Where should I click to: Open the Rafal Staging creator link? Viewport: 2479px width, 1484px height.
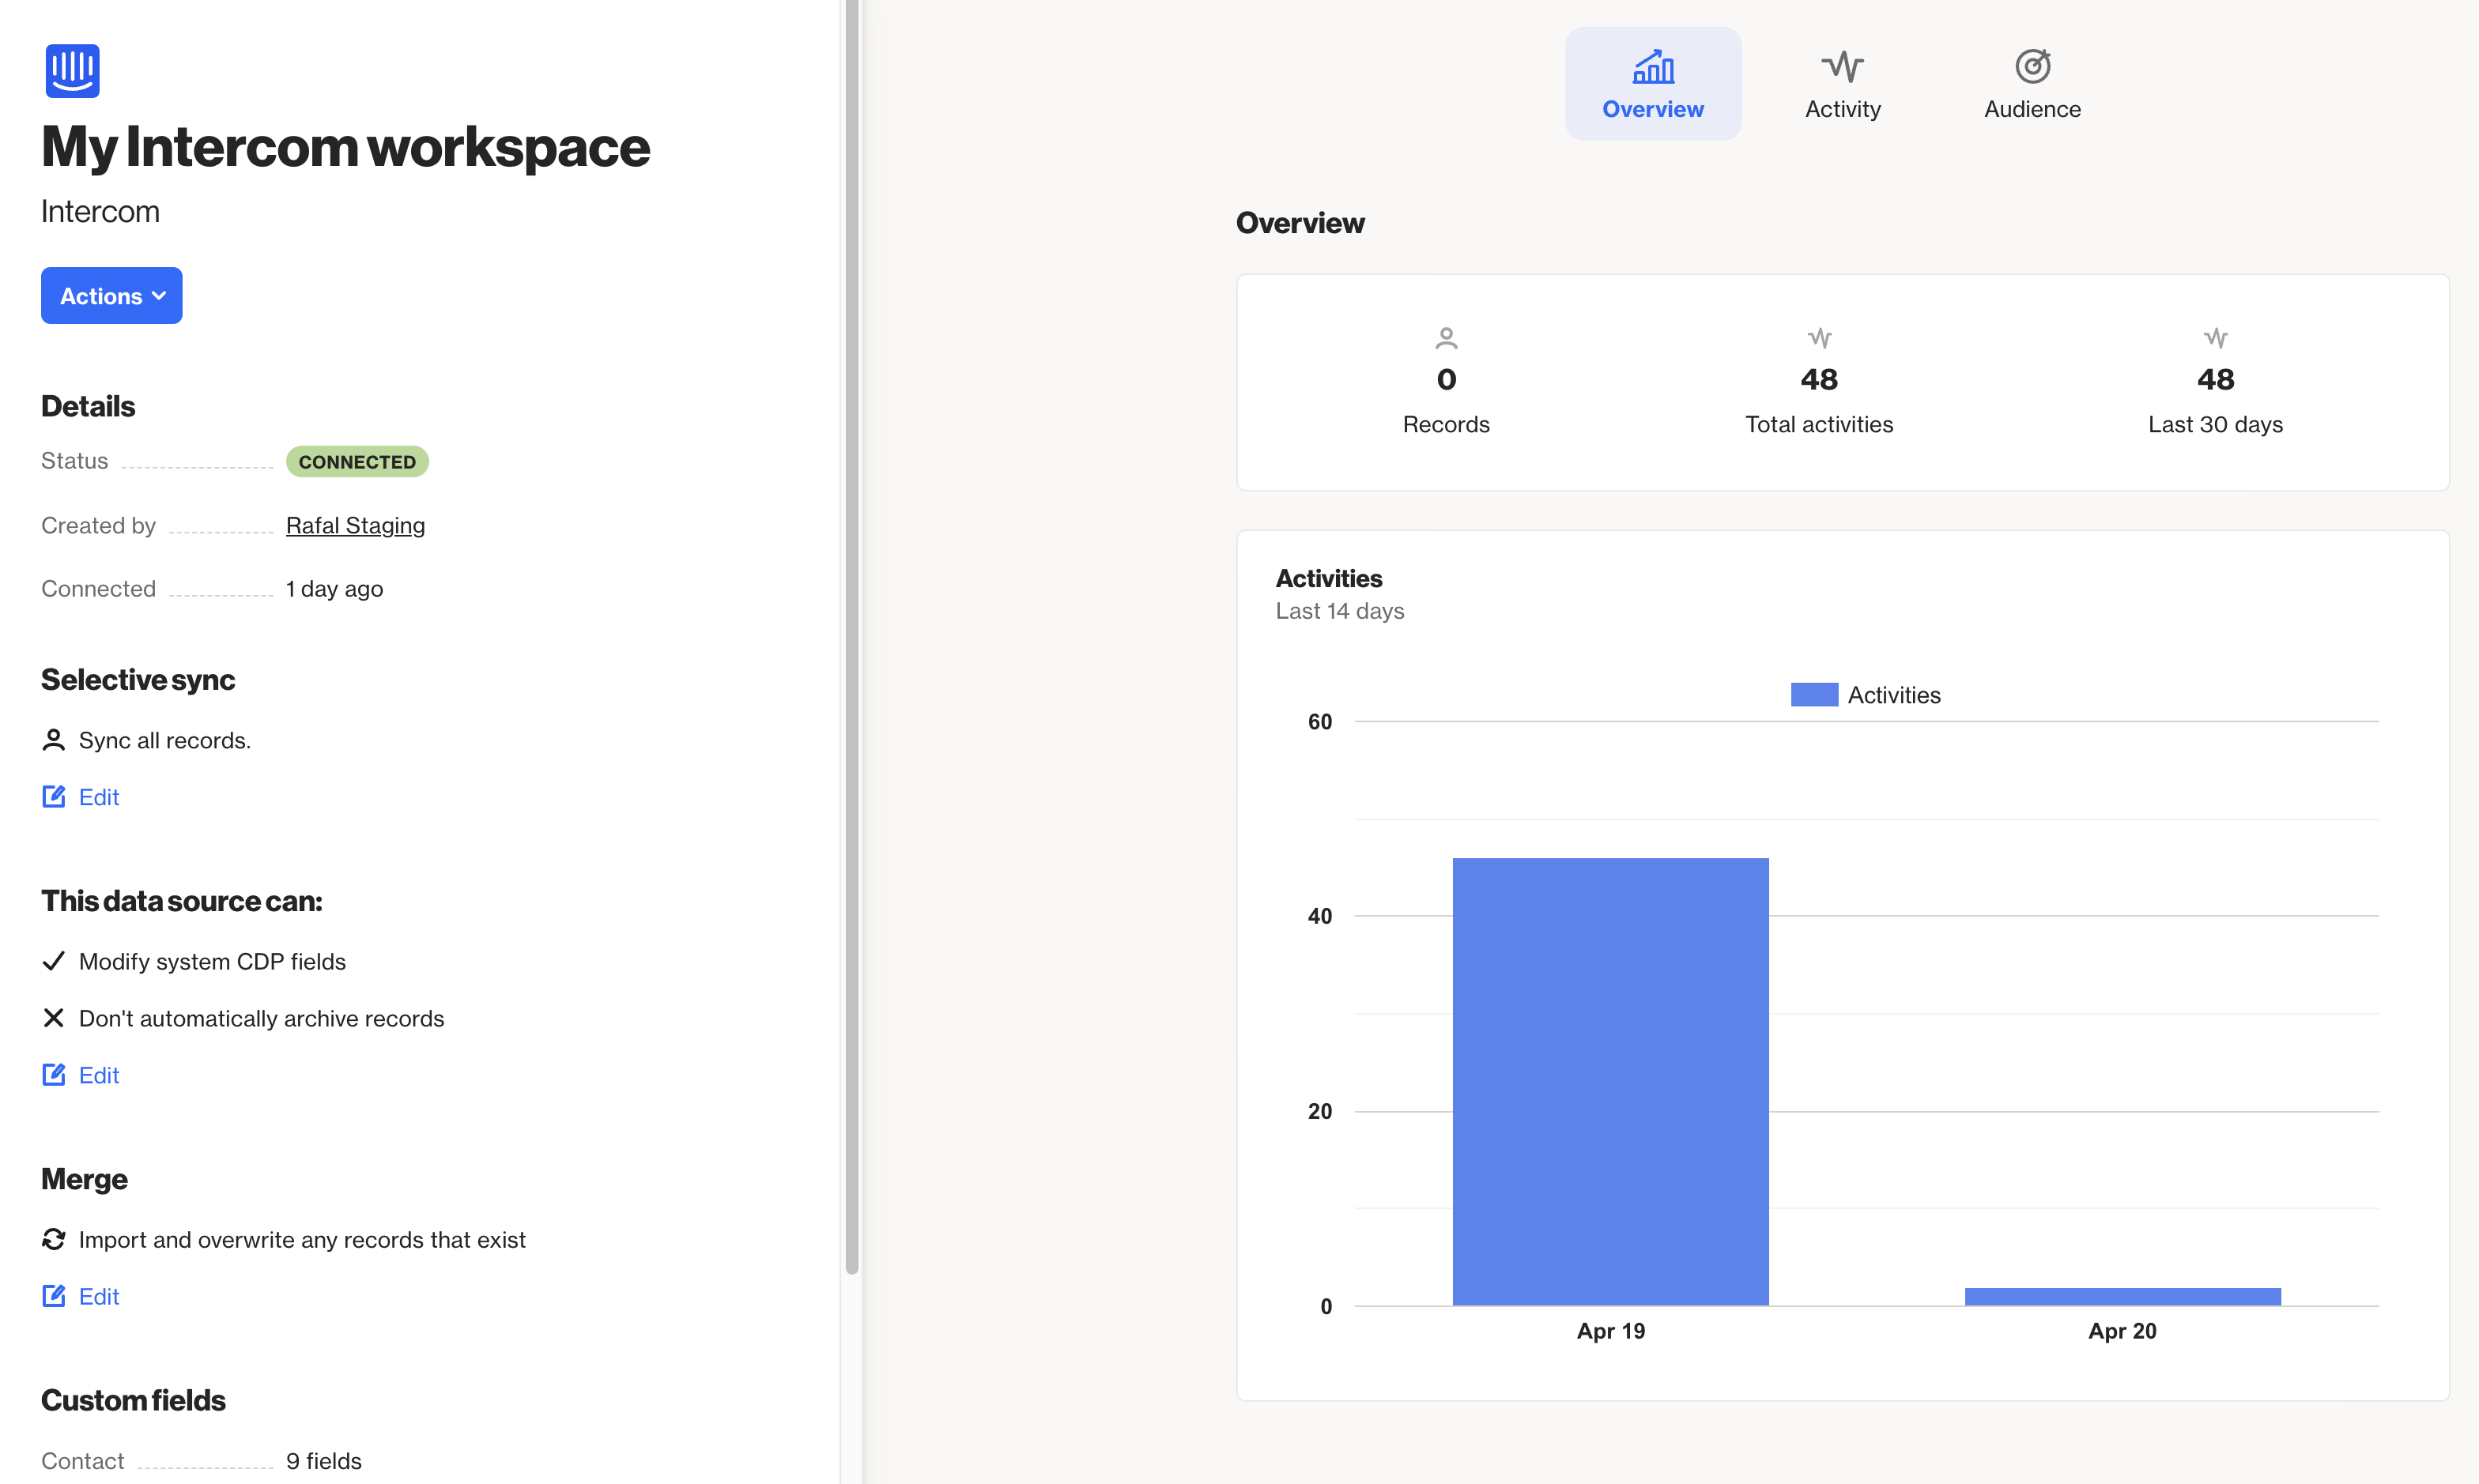tap(355, 525)
